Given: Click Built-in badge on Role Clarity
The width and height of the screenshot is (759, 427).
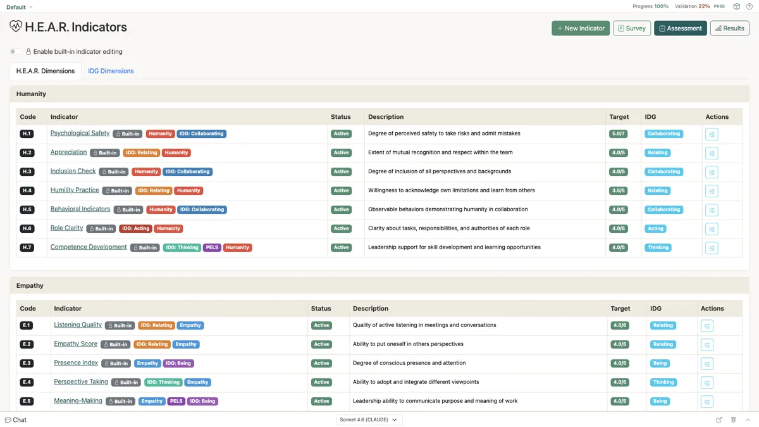Looking at the screenshot, I should [x=101, y=228].
